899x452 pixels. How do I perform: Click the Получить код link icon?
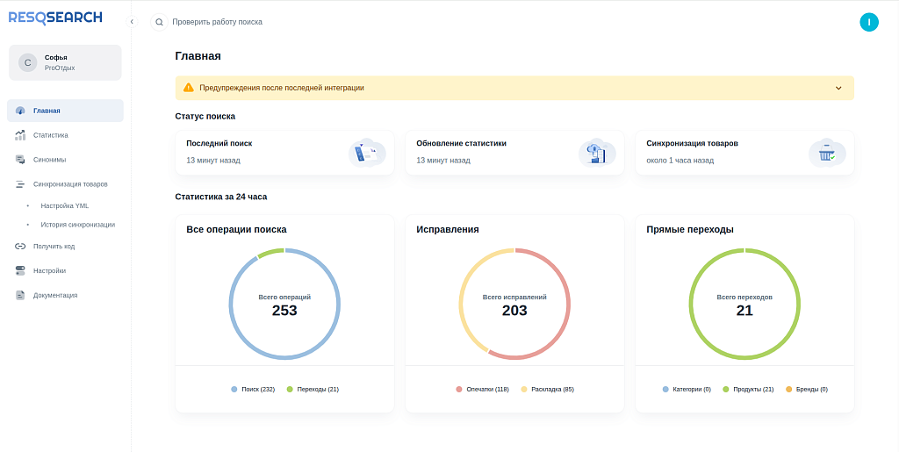[x=20, y=246]
